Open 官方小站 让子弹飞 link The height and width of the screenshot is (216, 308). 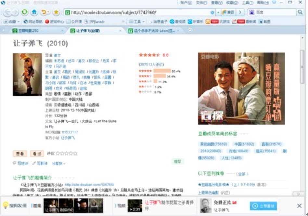pyautogui.click(x=68, y=138)
